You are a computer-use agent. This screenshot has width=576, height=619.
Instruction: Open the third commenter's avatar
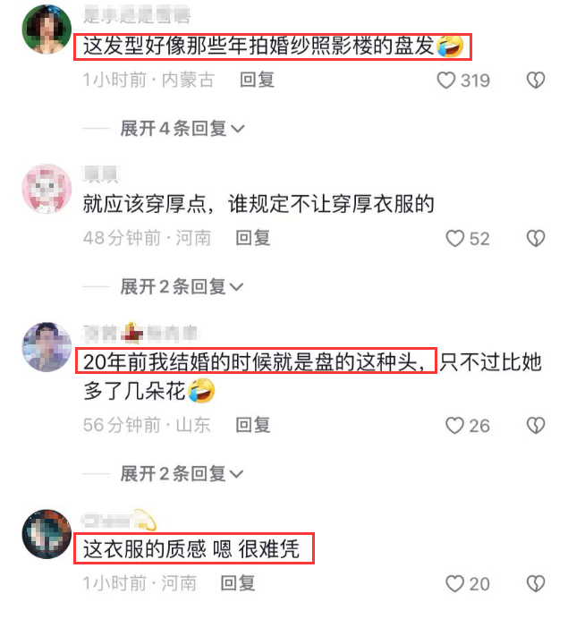pyautogui.click(x=47, y=347)
